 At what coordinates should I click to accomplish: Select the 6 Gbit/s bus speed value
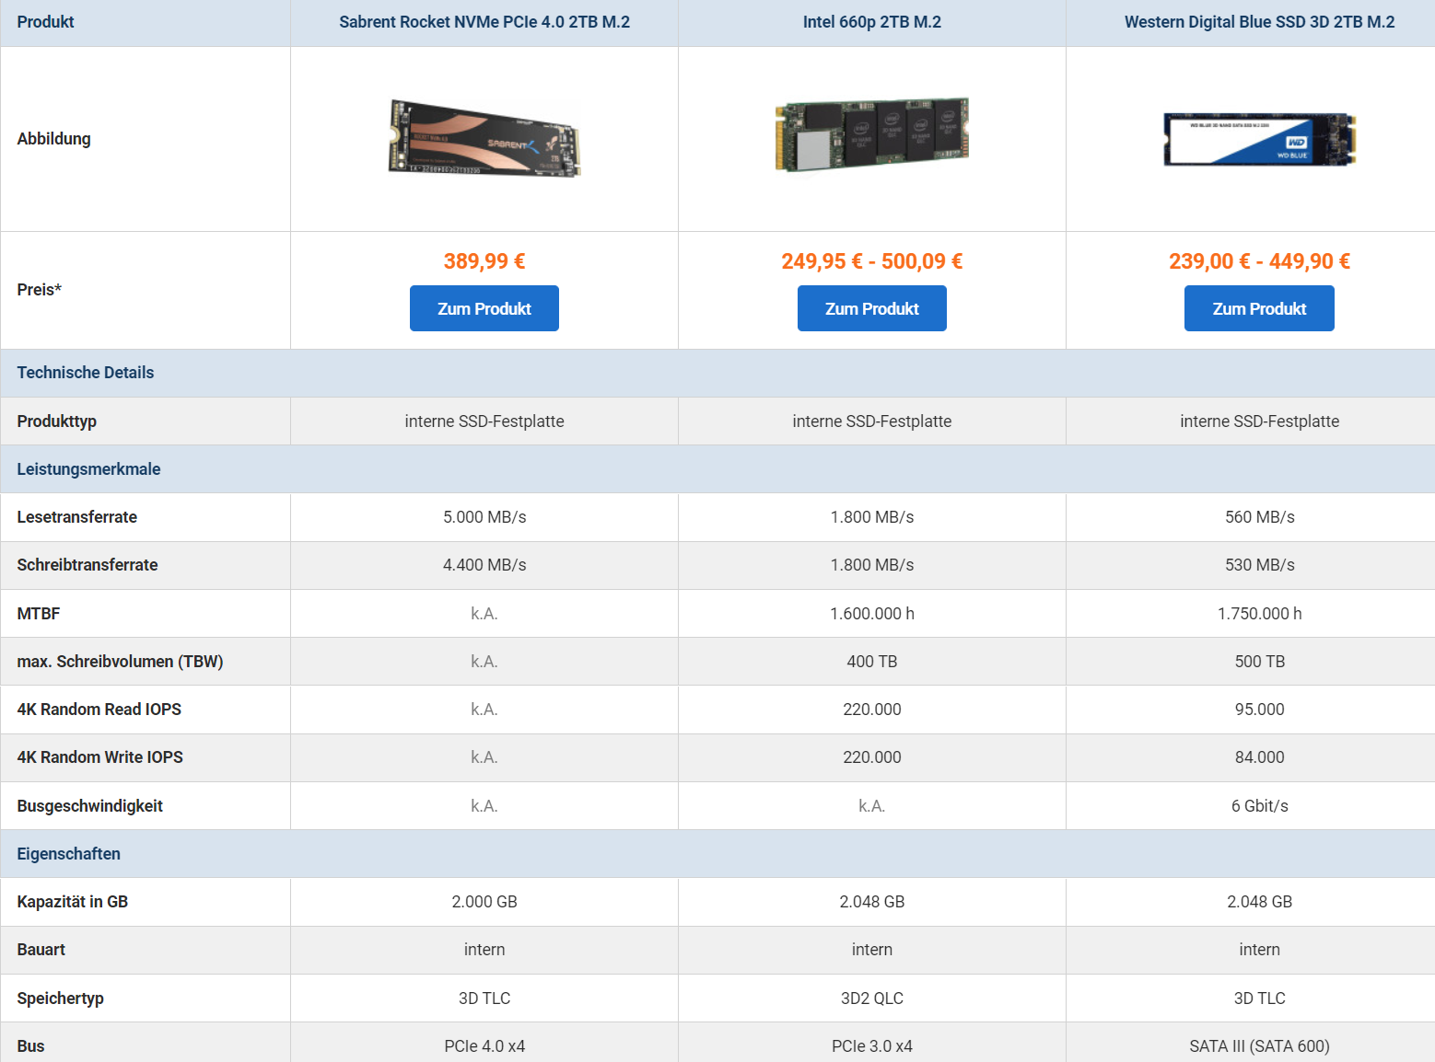(x=1259, y=806)
